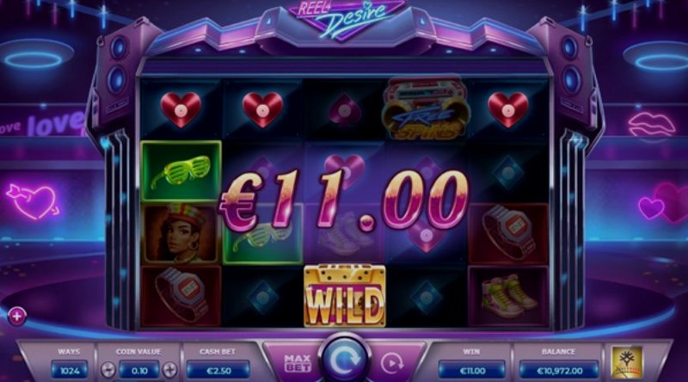Click the golden Yggdrasil logo icon
Viewport: 688px width, 382px height.
[x=627, y=362]
